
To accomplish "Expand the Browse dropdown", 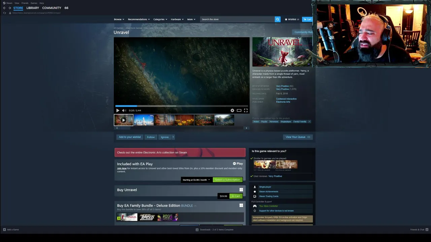I will tap(119, 19).
